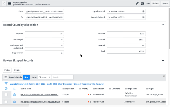Click Resolution = Not Reviewed breadcrumb link

point(93,84)
